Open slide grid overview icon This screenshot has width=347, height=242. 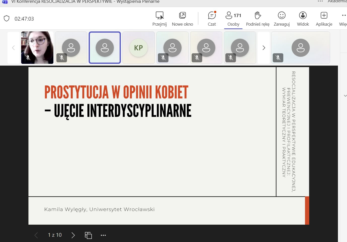click(x=88, y=235)
